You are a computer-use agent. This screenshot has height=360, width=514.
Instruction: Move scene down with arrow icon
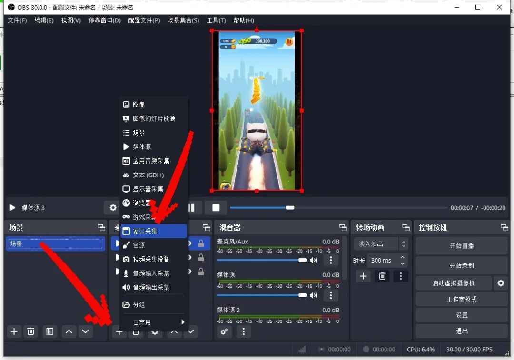tap(86, 331)
